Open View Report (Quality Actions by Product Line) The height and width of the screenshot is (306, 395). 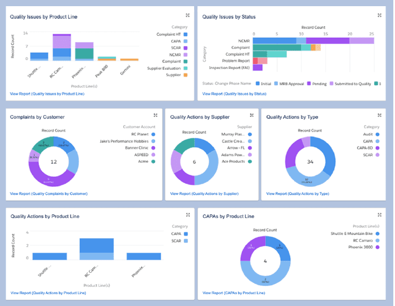[x=48, y=293]
